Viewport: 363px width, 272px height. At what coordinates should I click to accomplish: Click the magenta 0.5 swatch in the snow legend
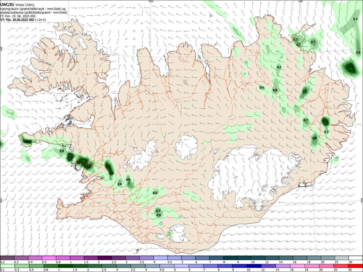49,258
